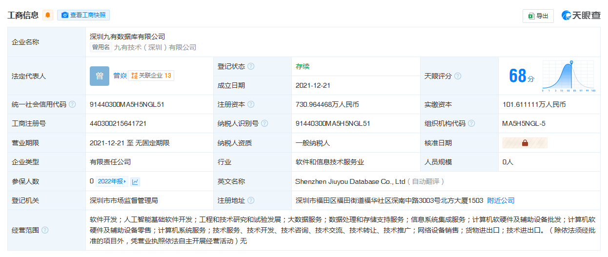The image size is (608, 257).
Task: Export data with 导出 button
Action: [x=538, y=16]
